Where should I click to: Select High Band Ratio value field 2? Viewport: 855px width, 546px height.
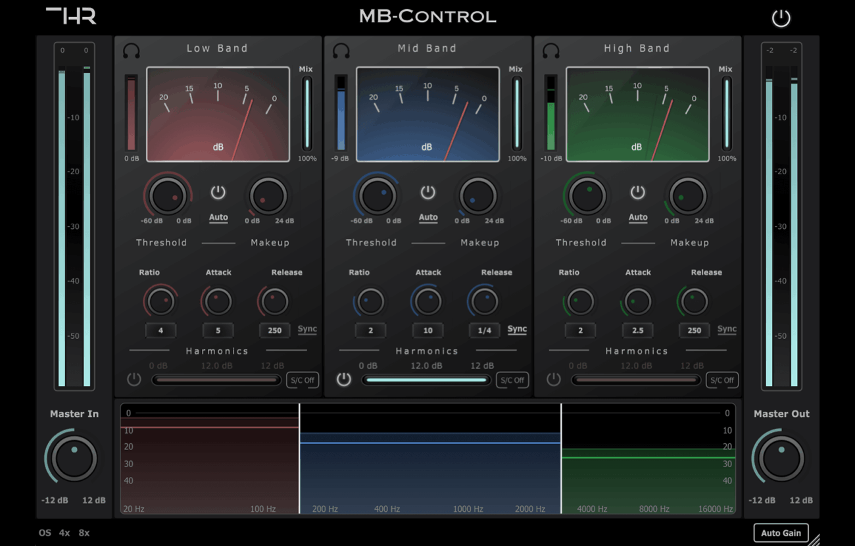(x=580, y=330)
